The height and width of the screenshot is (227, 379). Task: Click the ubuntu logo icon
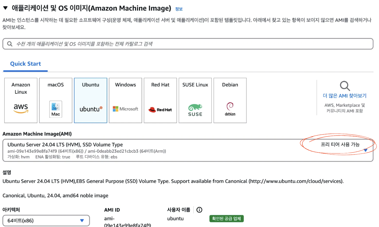point(91,109)
